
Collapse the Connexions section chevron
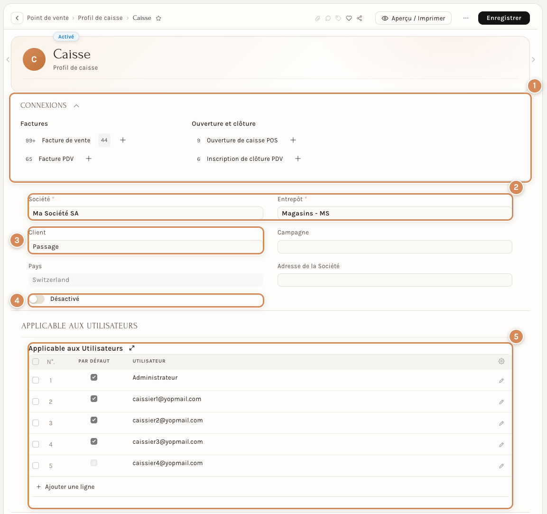pyautogui.click(x=76, y=106)
